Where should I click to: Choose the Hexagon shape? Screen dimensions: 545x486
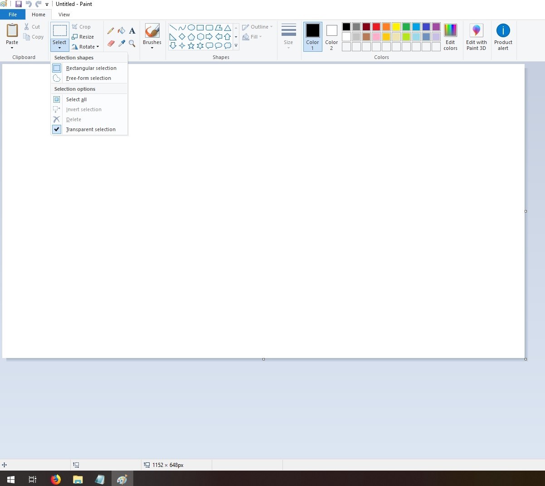[x=200, y=37]
